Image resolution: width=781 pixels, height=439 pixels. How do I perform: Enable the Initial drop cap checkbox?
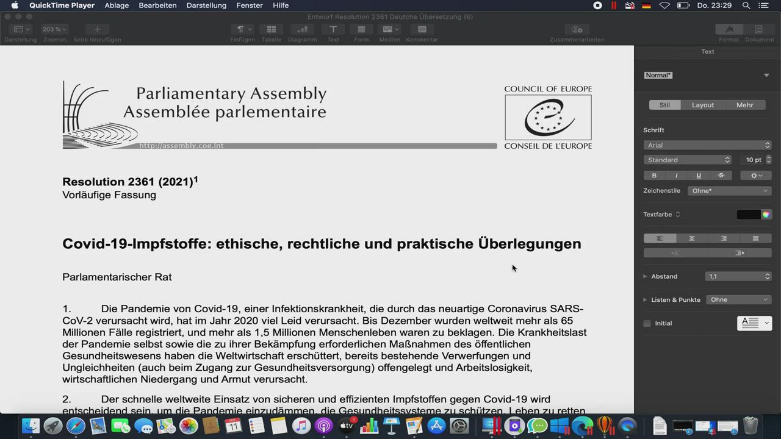point(647,323)
